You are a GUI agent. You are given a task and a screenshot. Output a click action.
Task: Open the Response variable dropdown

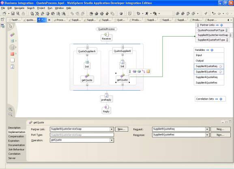coord(207,135)
